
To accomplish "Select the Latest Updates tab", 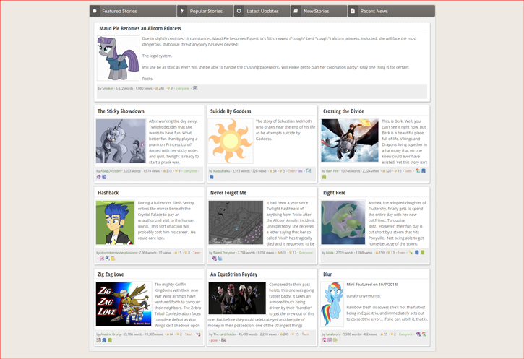I will click(x=262, y=11).
